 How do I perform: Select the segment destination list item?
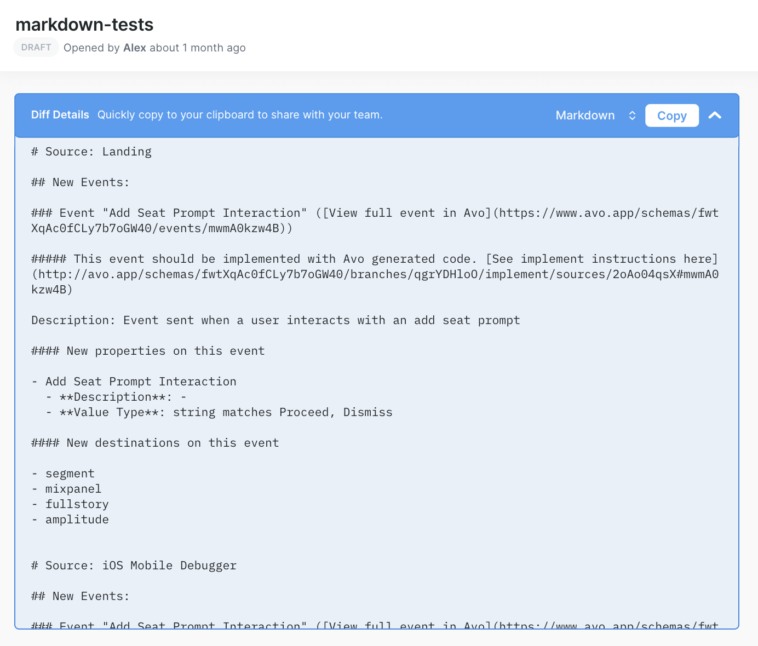tap(70, 474)
